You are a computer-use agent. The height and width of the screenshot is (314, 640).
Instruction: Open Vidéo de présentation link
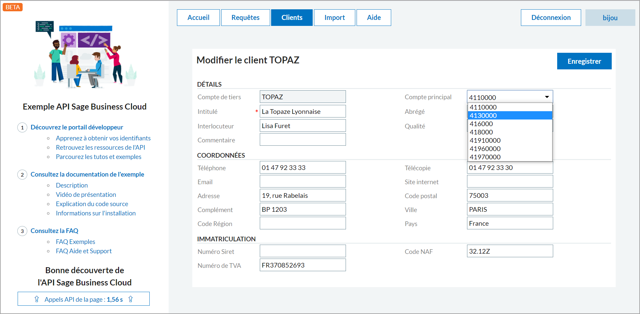pos(86,195)
